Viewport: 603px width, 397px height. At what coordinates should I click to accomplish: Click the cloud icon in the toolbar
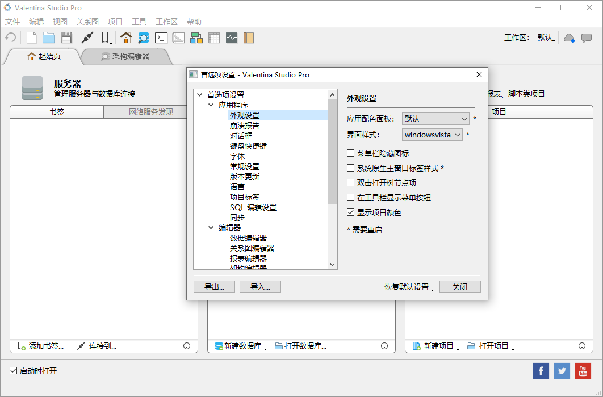(x=569, y=38)
